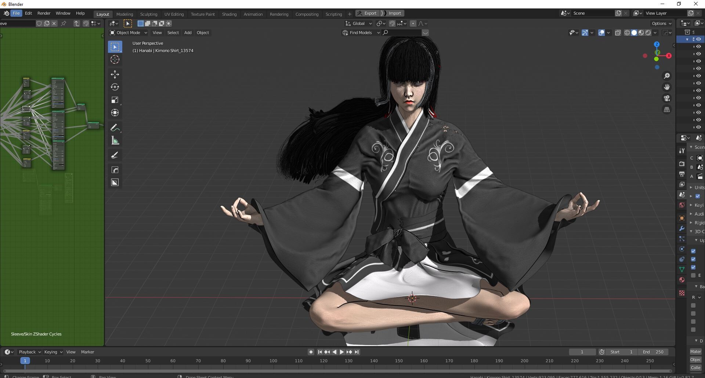This screenshot has height=378, width=705.
Task: Open the Keying dropdown in timeline
Action: pyautogui.click(x=53, y=352)
